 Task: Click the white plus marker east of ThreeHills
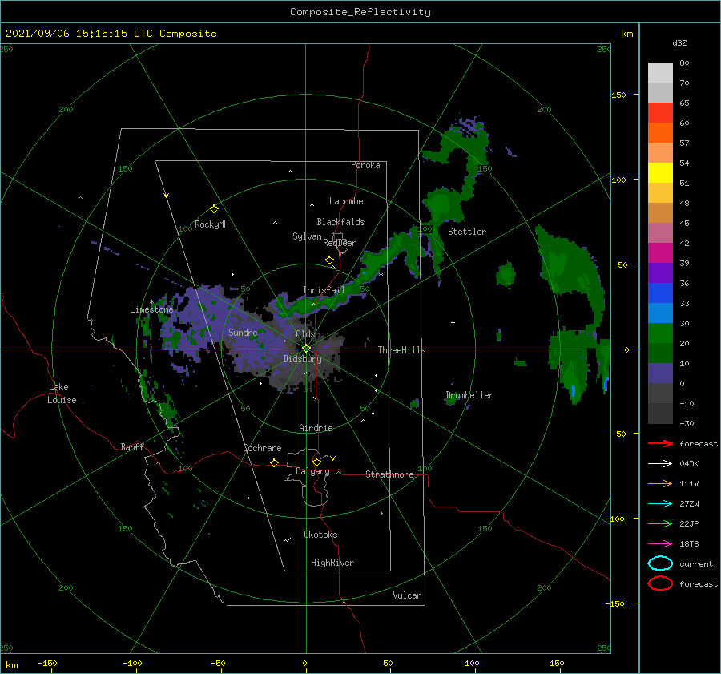(453, 322)
